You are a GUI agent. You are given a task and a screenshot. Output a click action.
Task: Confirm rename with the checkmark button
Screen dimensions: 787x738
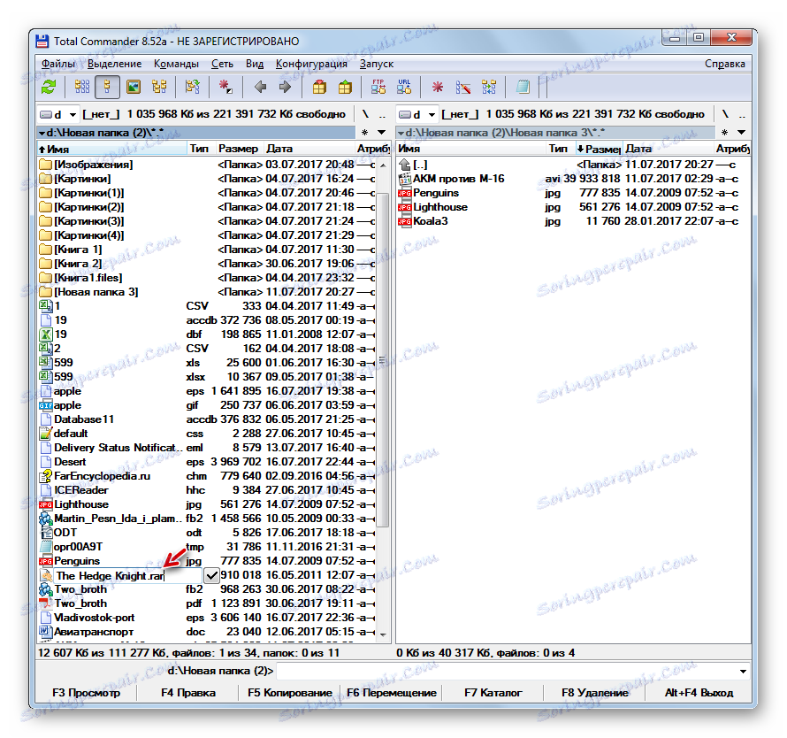tap(212, 576)
